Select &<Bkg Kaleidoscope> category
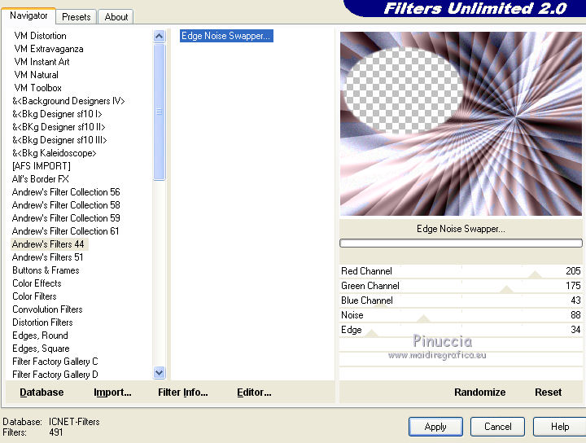 (55, 153)
